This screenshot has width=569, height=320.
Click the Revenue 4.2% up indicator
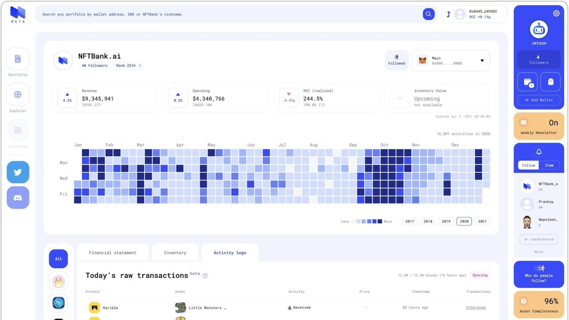pyautogui.click(x=67, y=98)
